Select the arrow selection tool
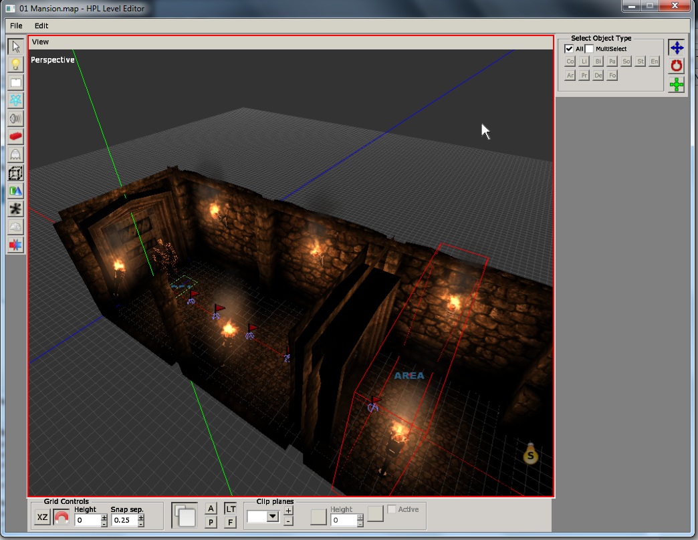This screenshot has width=698, height=540. [x=15, y=47]
